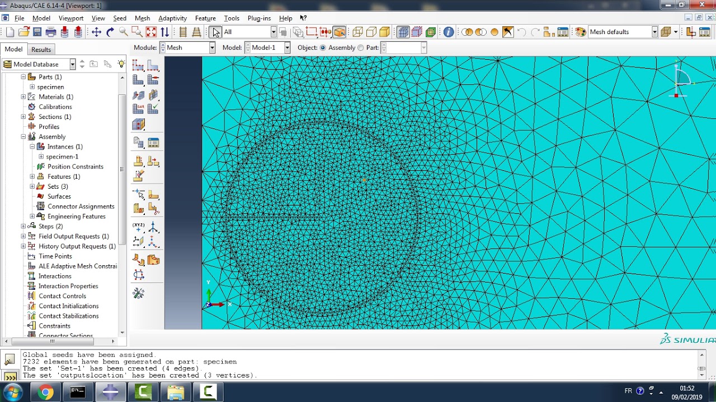Toggle the hidden-line render style icon

(371, 32)
